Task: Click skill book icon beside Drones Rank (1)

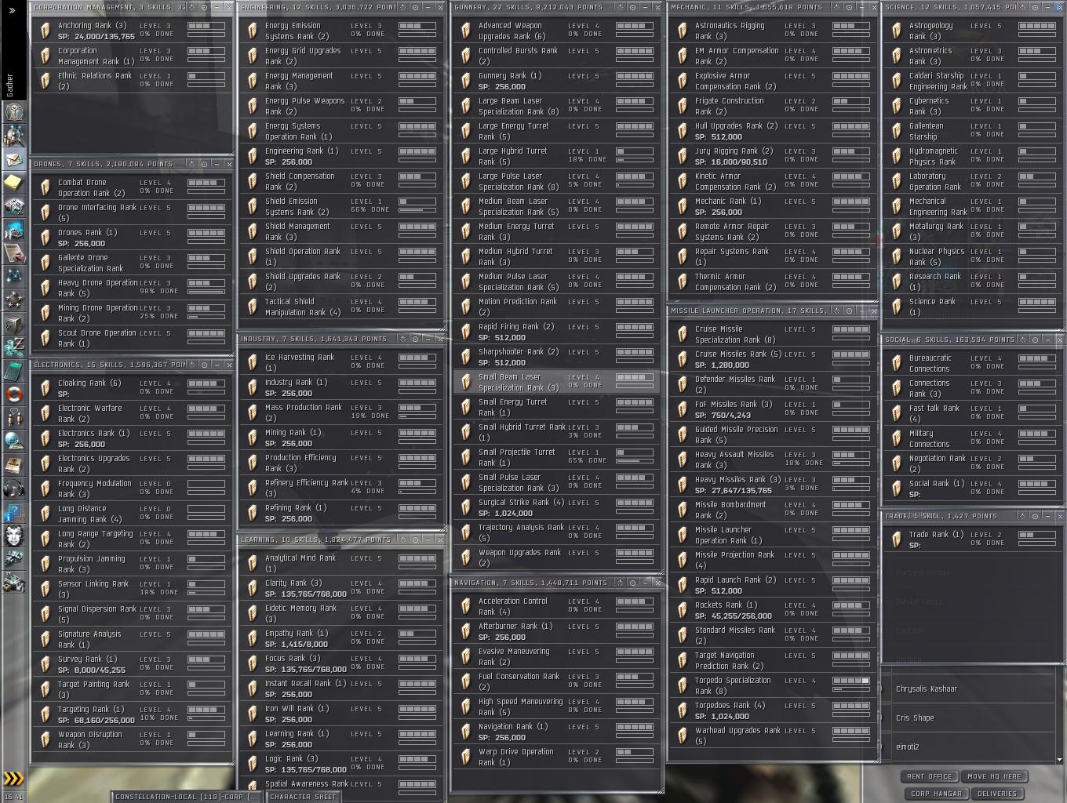Action: [46, 238]
